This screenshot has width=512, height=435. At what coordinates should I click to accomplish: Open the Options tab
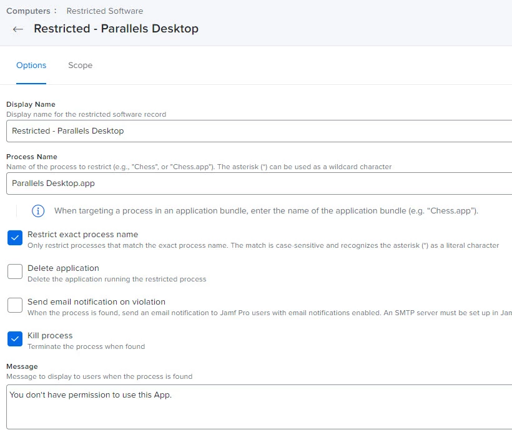(x=31, y=66)
